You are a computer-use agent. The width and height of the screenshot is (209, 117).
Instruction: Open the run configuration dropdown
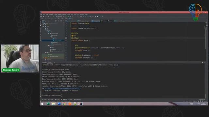60,17
